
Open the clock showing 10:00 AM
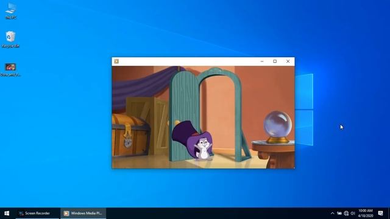click(366, 214)
